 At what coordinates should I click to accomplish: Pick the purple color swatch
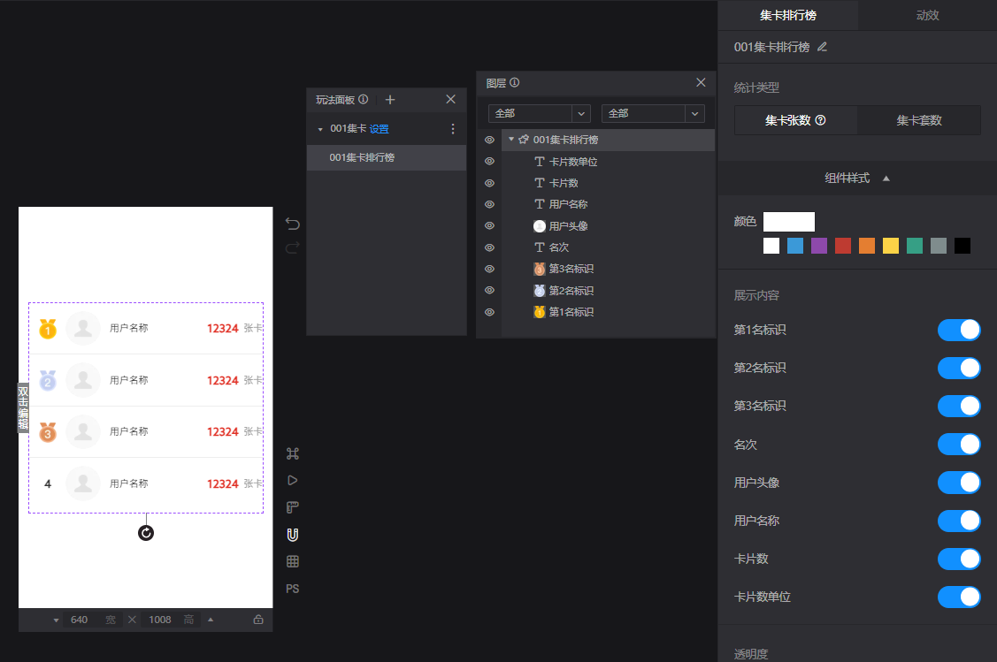819,246
